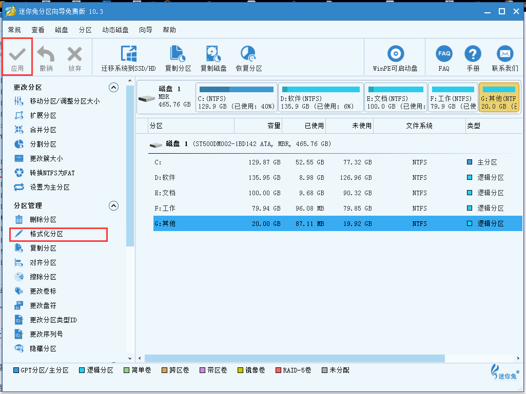The width and height of the screenshot is (526, 394).
Task: Open the 常规 menu
Action: point(14,30)
